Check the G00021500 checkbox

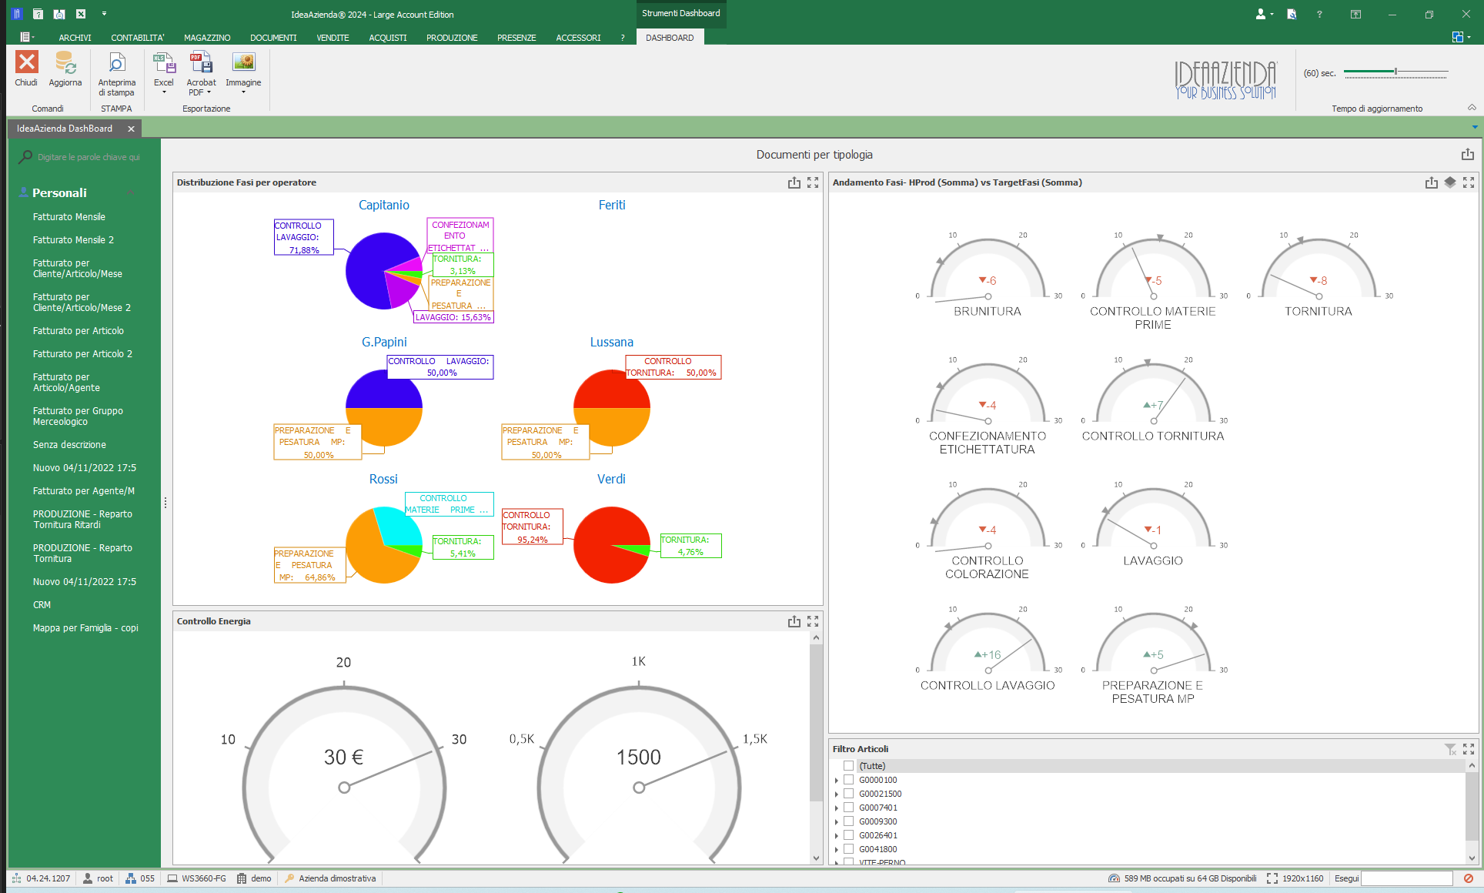click(x=848, y=794)
